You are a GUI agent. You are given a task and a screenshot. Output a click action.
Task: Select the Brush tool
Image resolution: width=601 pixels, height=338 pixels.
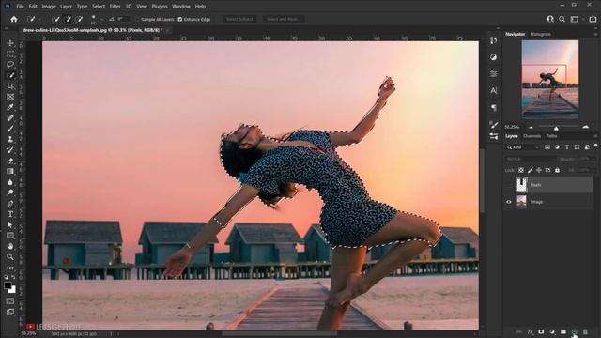pyautogui.click(x=10, y=129)
